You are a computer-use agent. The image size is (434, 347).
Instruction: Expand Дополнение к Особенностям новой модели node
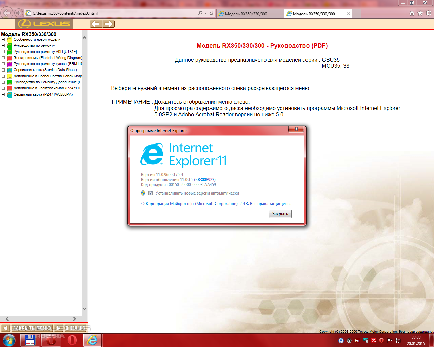coord(3,76)
